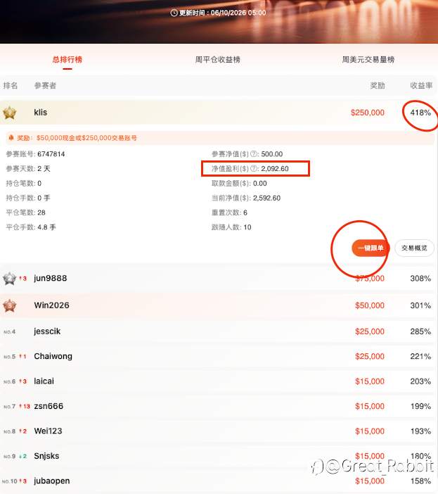438x494 pixels.
Task: Expand the Snjsks row
Action: point(219,456)
